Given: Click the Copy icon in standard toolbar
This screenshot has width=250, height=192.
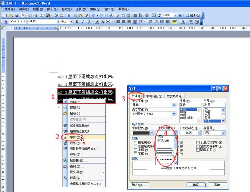Looking at the screenshot, I should click(x=75, y=15).
